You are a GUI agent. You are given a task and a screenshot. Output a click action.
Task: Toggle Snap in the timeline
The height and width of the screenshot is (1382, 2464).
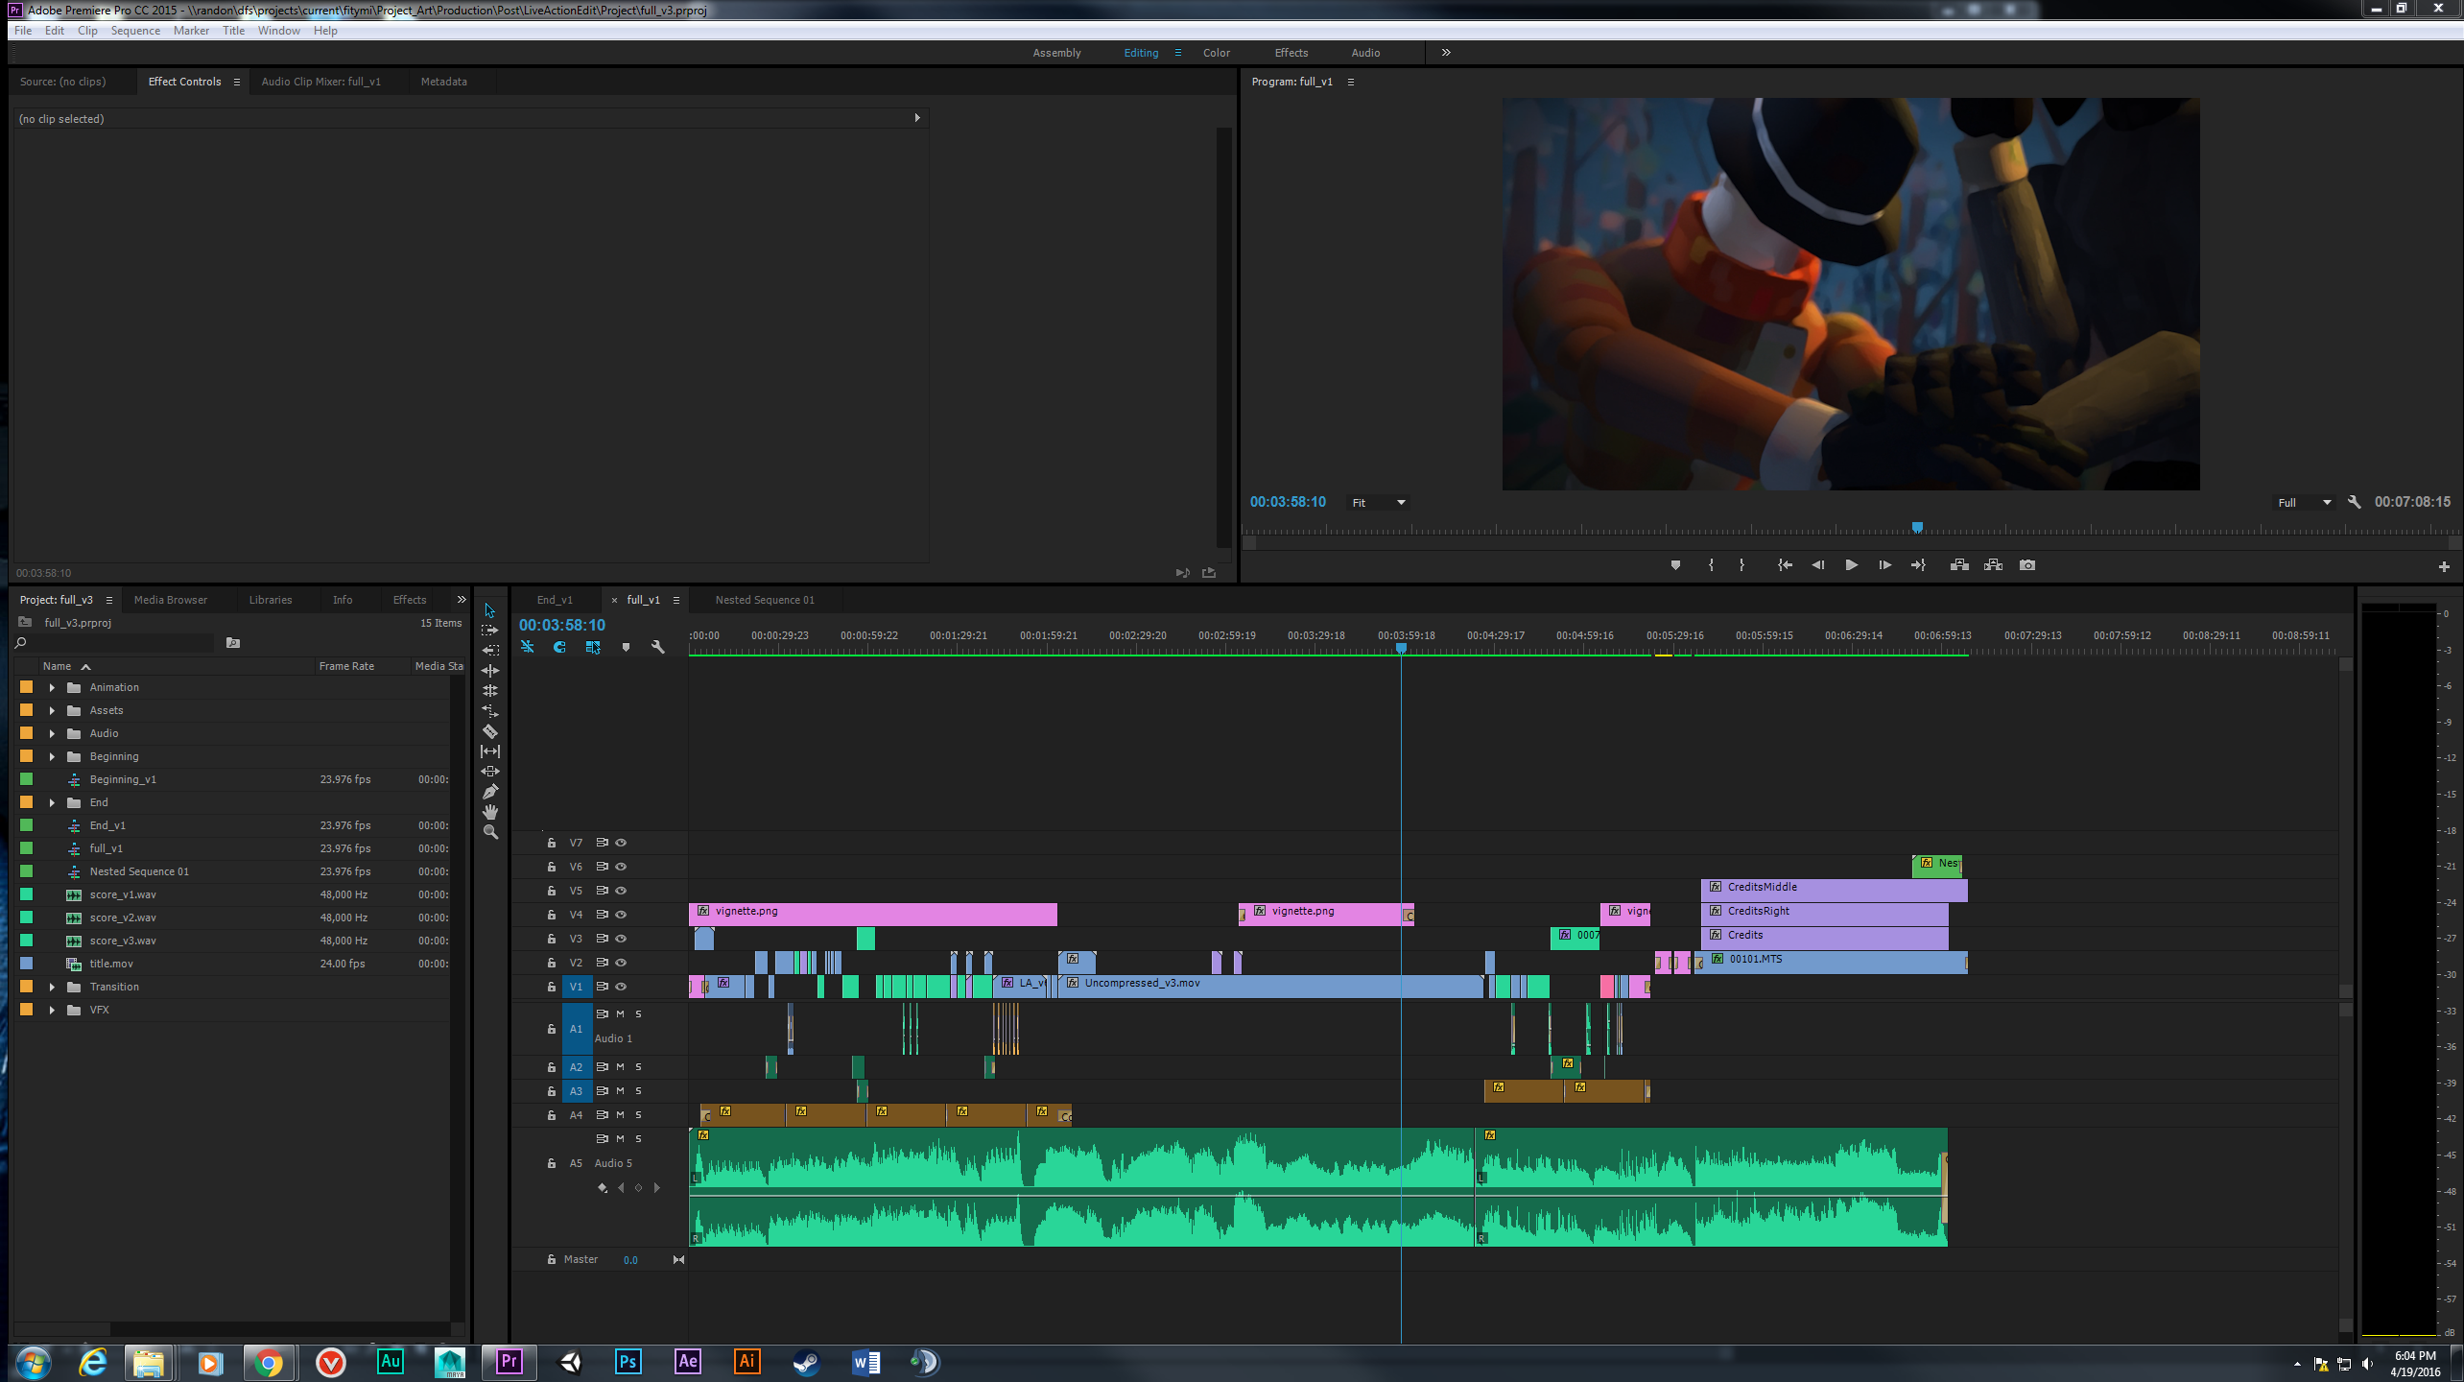click(559, 648)
